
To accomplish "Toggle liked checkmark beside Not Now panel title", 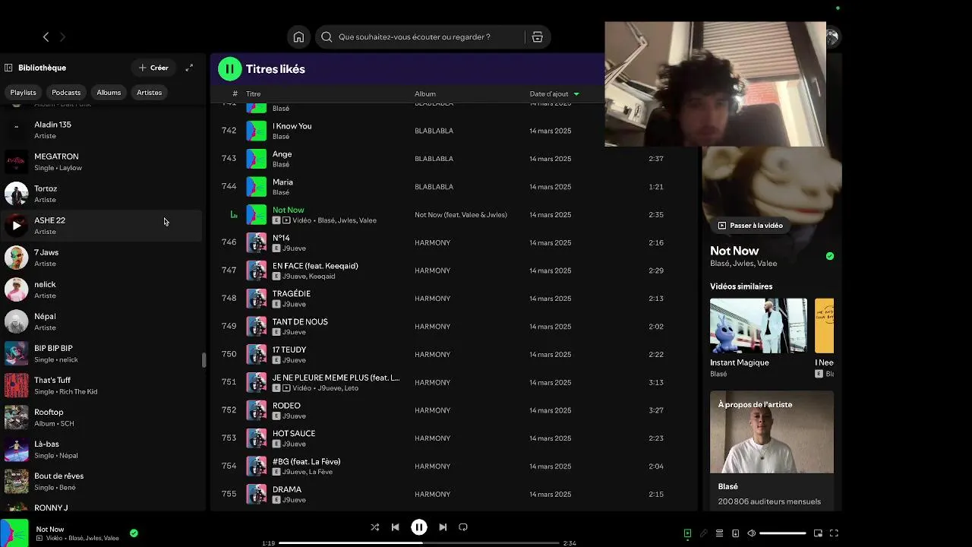I will coord(830,256).
